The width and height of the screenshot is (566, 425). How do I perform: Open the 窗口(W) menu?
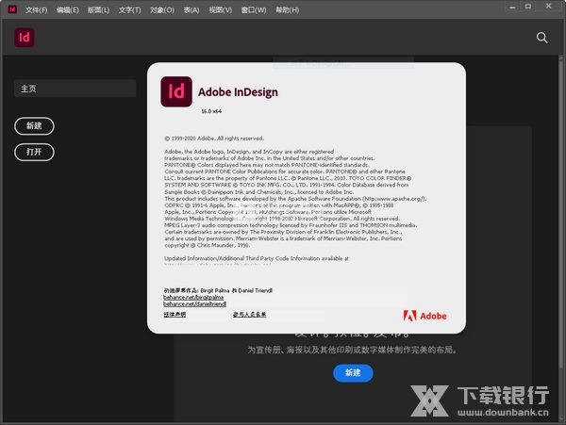[x=254, y=10]
